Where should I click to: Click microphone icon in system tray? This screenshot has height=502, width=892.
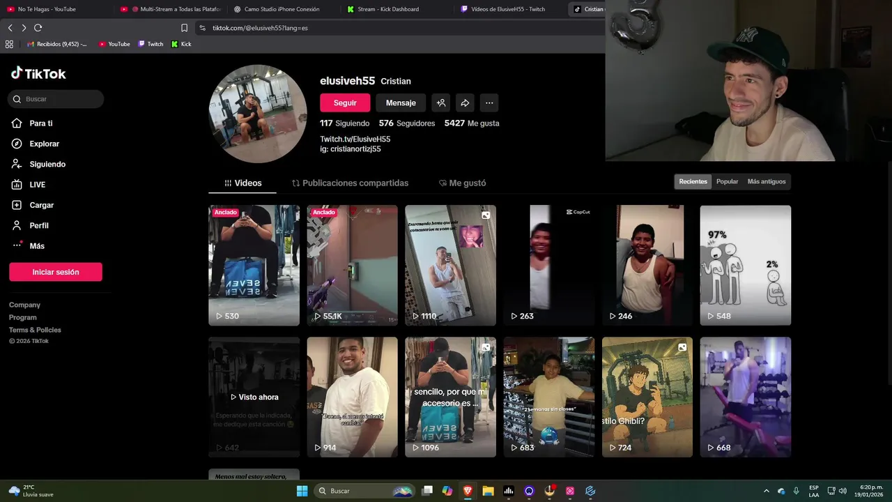tap(796, 491)
